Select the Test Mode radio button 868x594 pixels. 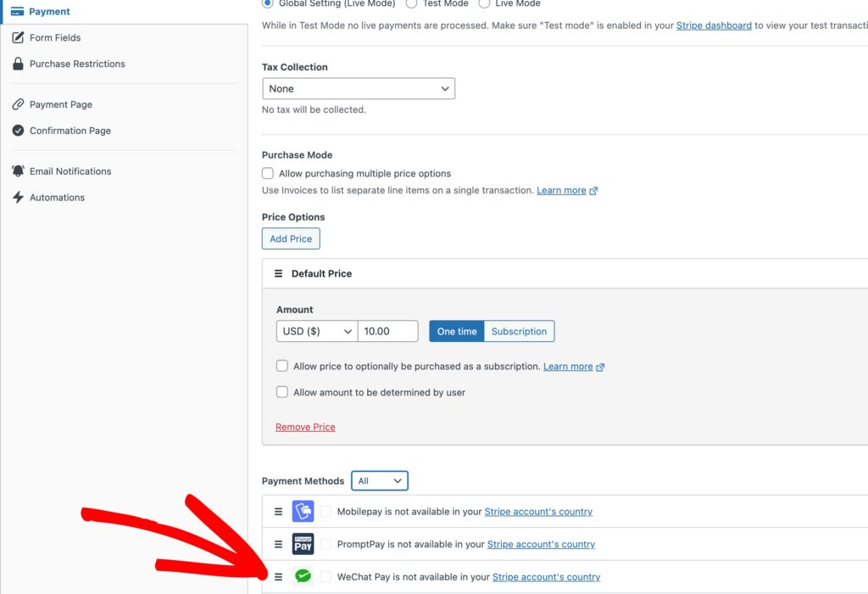point(411,3)
